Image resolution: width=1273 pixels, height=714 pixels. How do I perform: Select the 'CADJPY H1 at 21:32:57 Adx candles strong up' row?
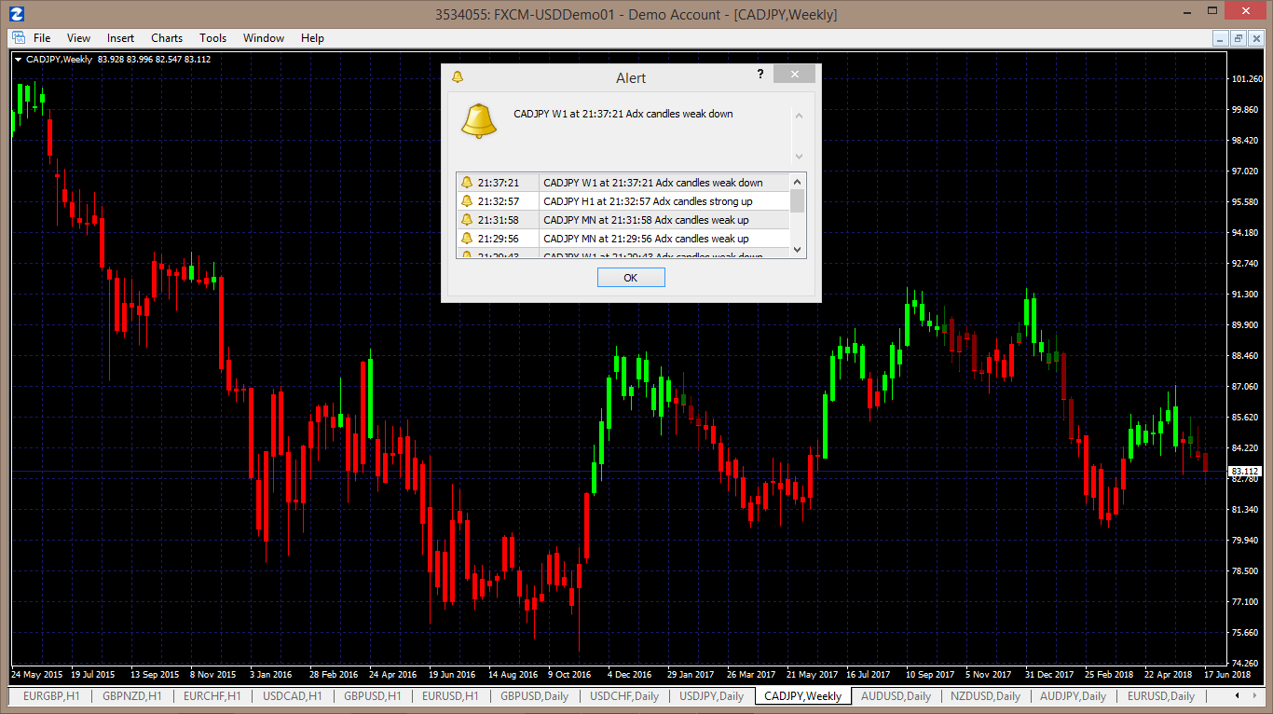(623, 201)
